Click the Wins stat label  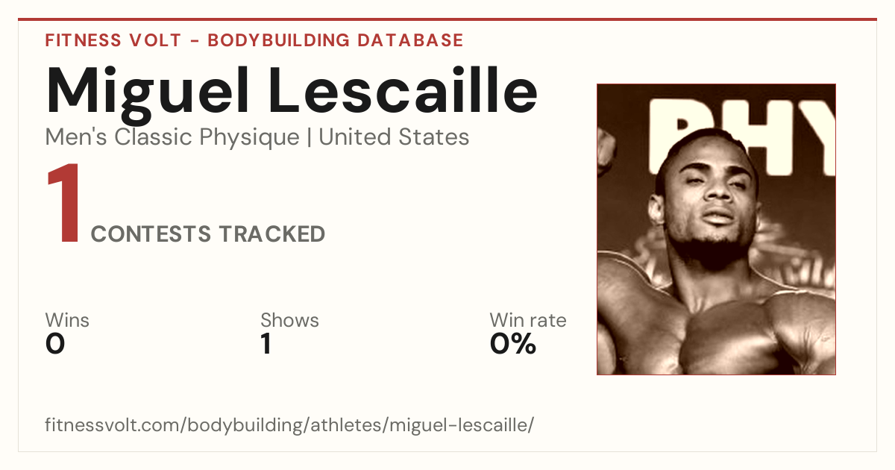pyautogui.click(x=67, y=320)
